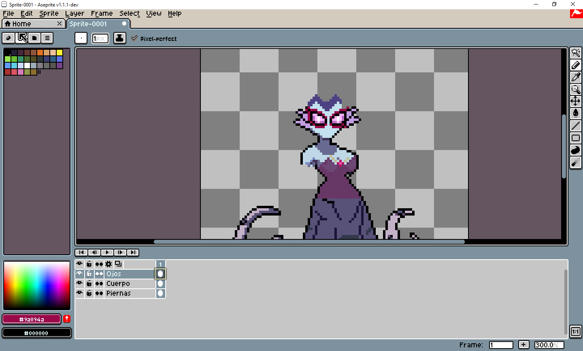Pick the yellow swatch in the palette
The image size is (583, 351).
(60, 53)
